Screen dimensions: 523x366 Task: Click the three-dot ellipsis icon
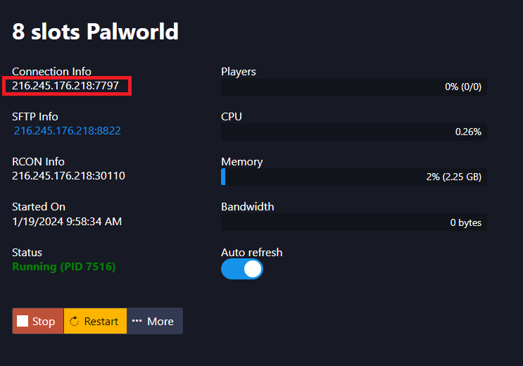pos(137,321)
